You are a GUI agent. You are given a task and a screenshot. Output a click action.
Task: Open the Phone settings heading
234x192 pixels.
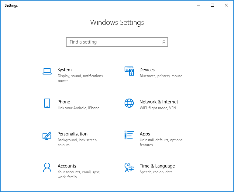(x=64, y=102)
